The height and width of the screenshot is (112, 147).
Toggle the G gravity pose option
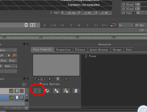[66, 79]
